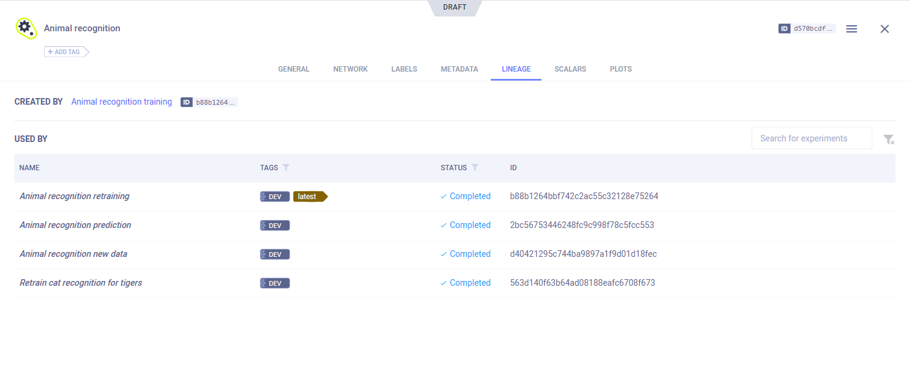Go to the METADATA tab
910x376 pixels.
(459, 69)
